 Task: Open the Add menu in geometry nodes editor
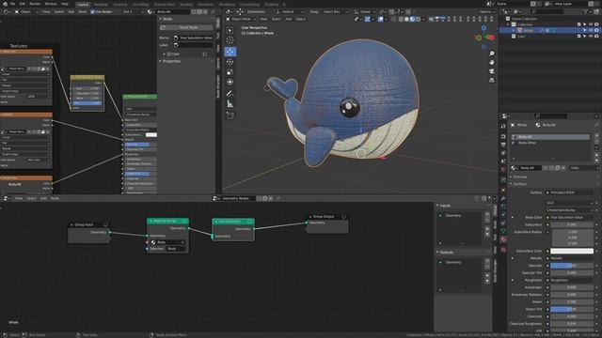[x=43, y=198]
